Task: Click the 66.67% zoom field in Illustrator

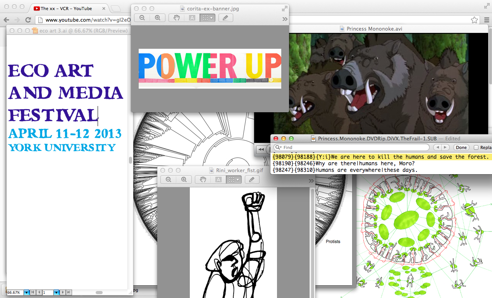Action: (x=15, y=293)
